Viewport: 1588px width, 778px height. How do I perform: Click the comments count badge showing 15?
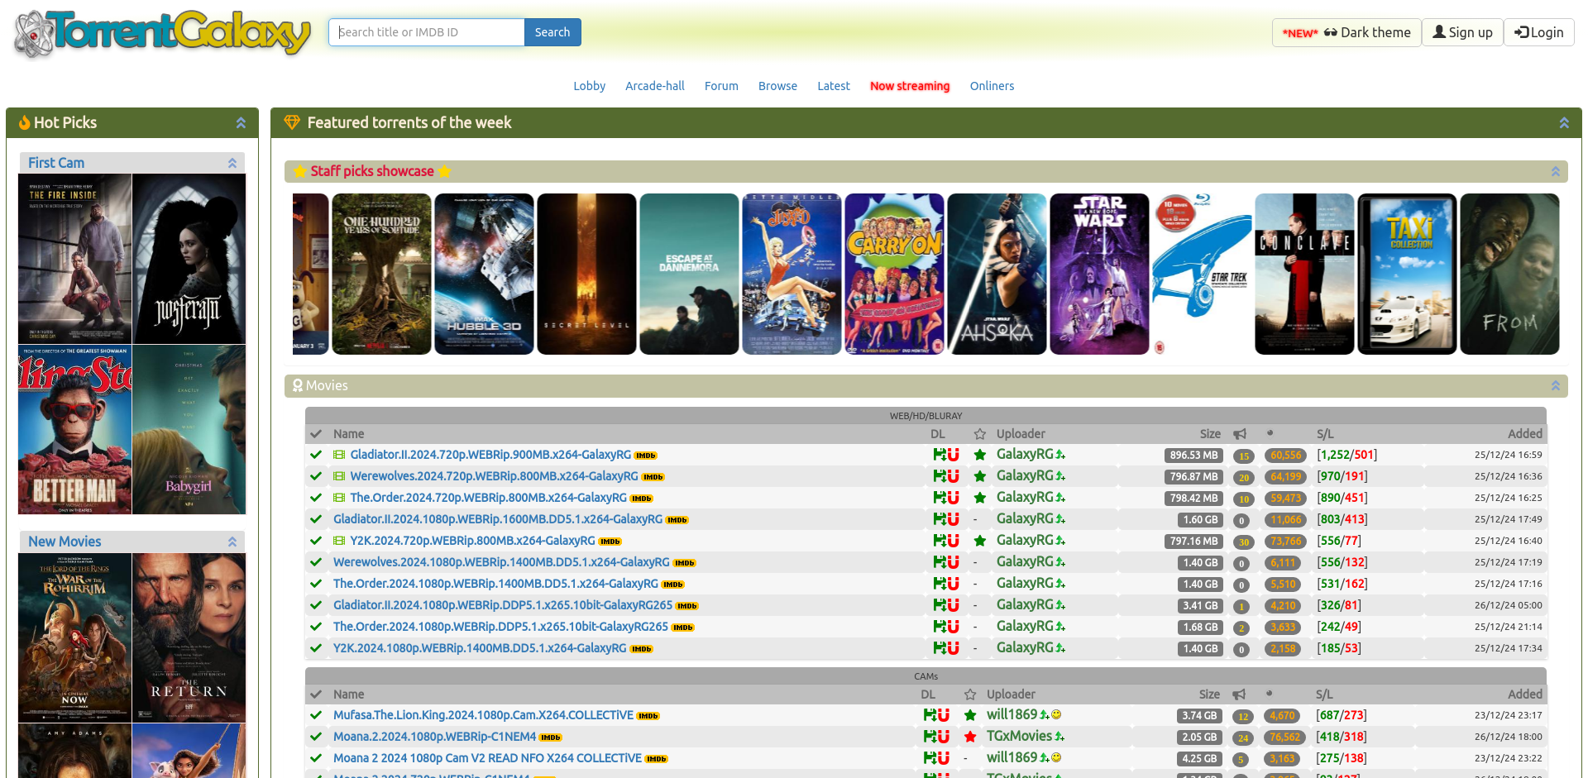(1243, 456)
